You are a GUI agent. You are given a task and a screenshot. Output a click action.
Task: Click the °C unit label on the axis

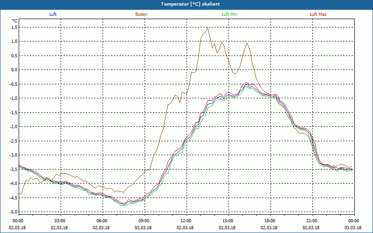point(15,21)
